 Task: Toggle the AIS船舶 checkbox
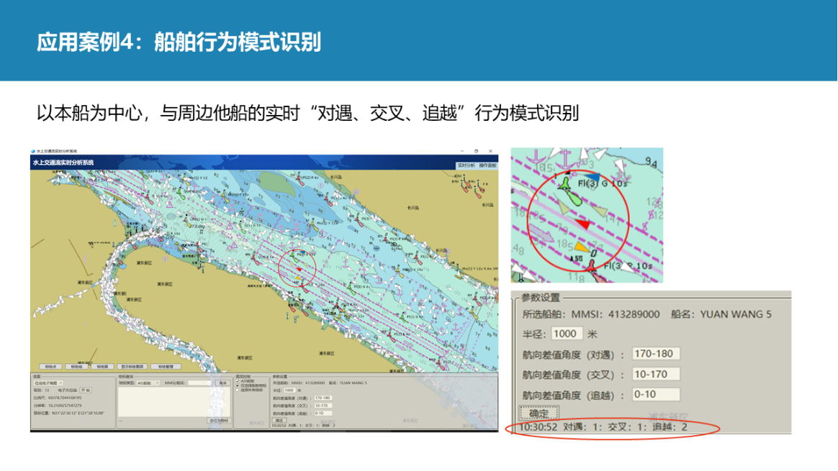(238, 381)
